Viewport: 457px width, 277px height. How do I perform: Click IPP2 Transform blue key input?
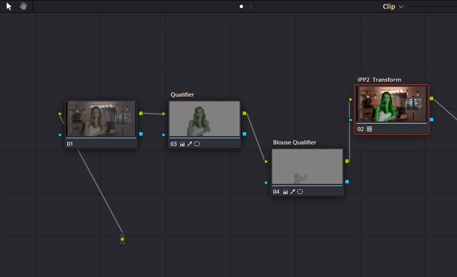click(x=351, y=120)
